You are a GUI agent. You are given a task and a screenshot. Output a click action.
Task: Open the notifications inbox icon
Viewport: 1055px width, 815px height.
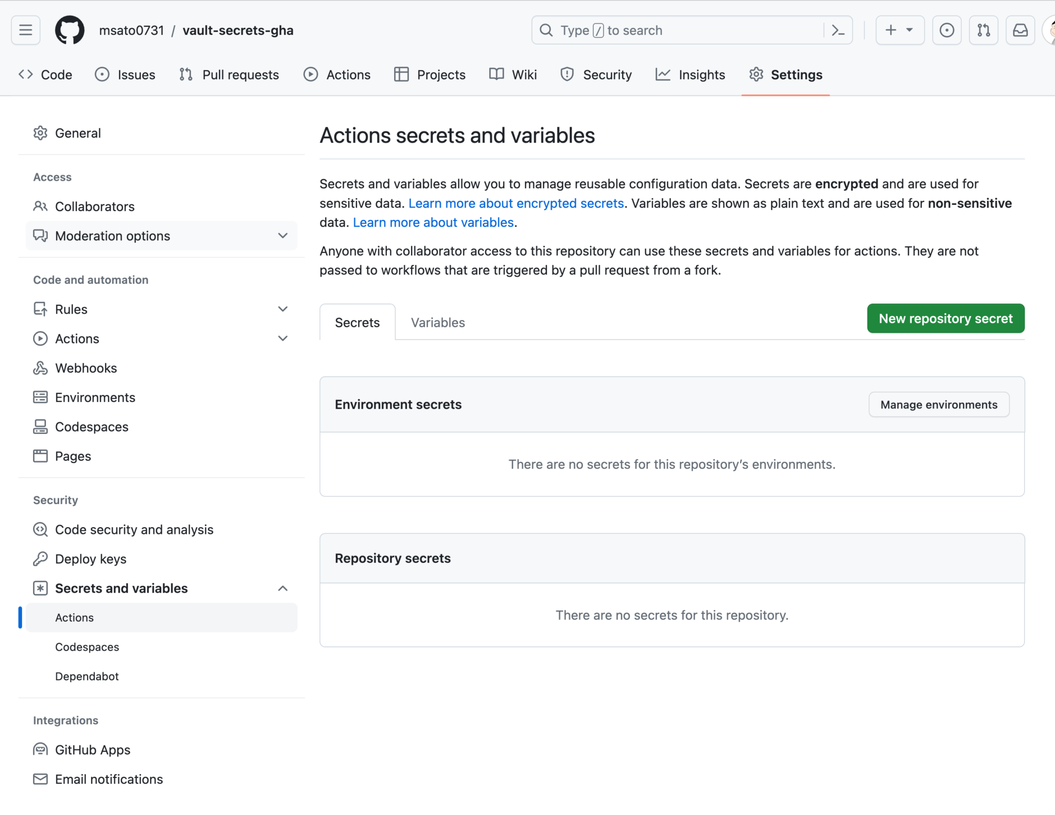(x=1020, y=30)
